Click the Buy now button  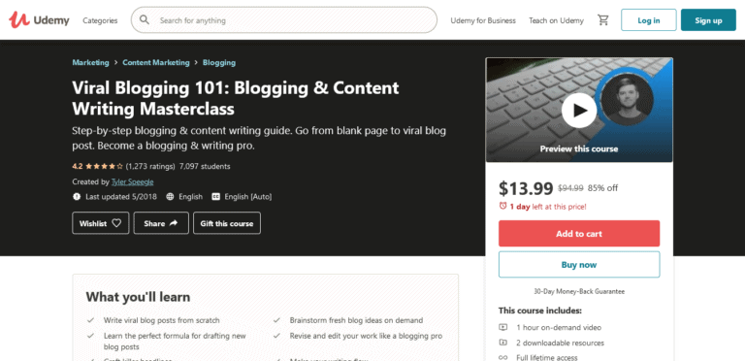(579, 265)
